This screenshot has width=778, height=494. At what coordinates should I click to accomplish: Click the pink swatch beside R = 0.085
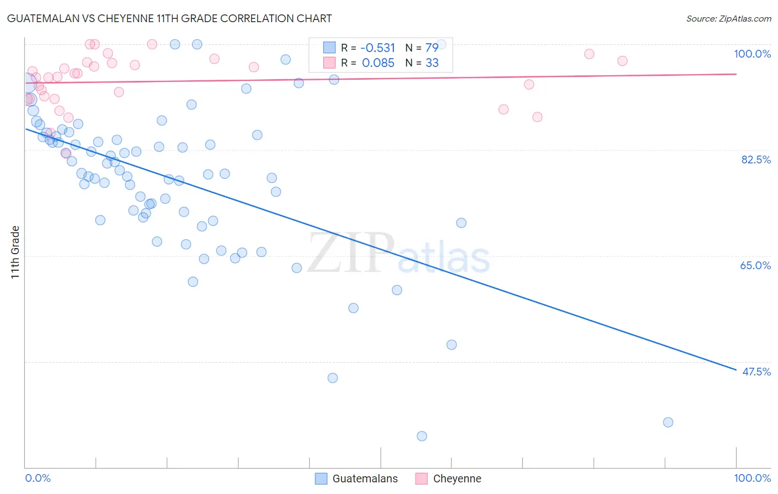(329, 63)
